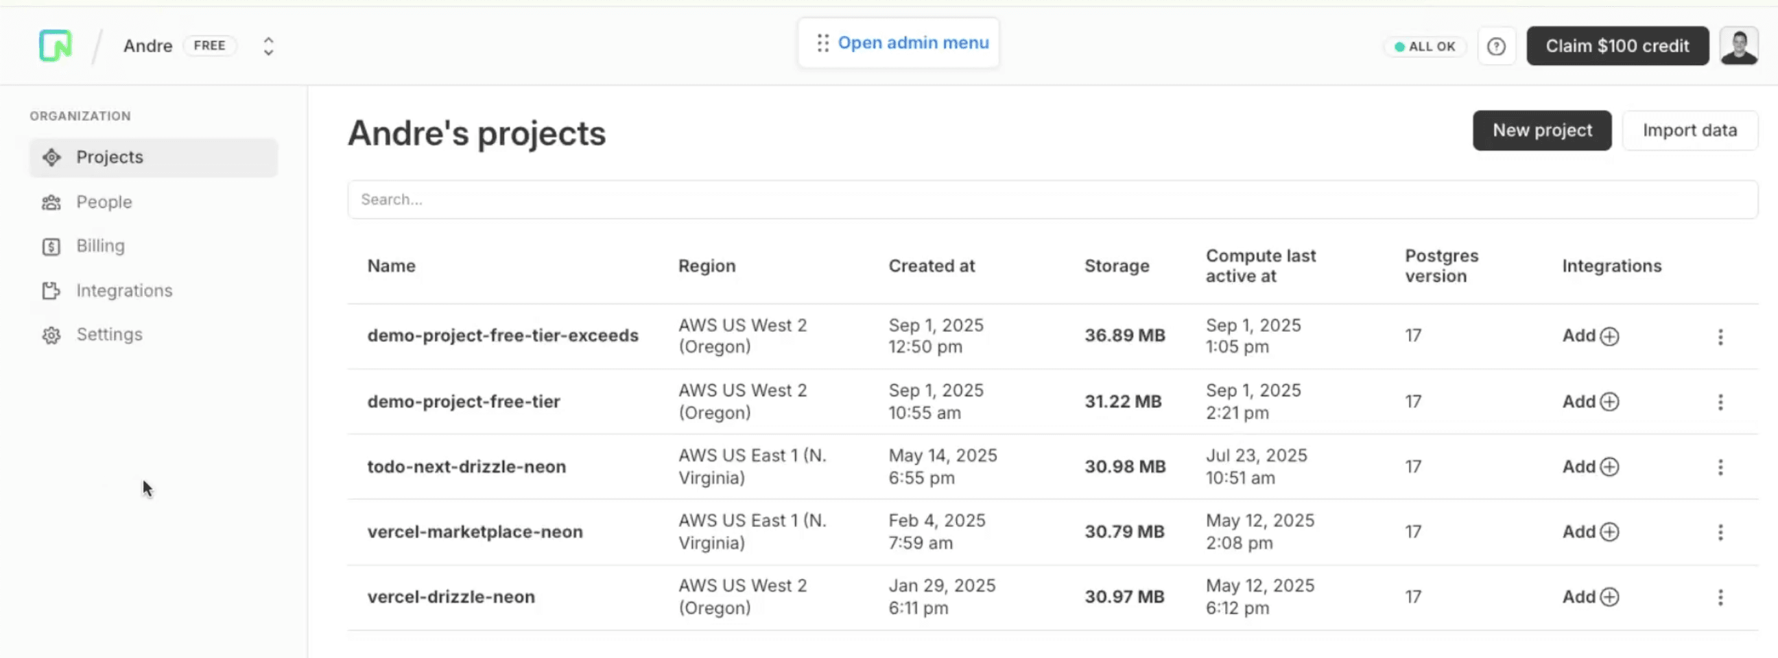The image size is (1778, 658).
Task: Open the Integrations puzzle icon
Action: click(x=51, y=291)
